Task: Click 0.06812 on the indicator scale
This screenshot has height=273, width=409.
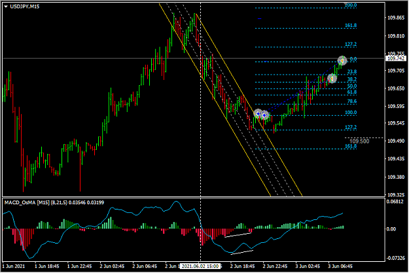Action: 395,202
